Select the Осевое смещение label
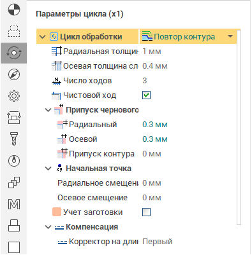The height and width of the screenshot is (255, 252). (93, 198)
